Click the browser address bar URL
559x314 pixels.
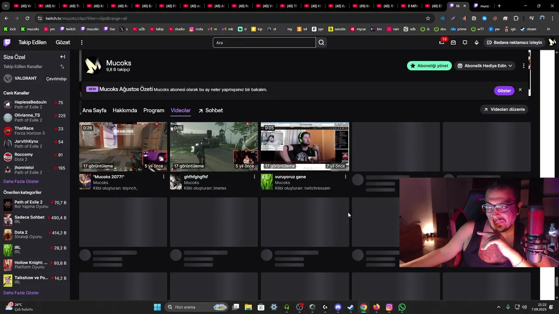coord(86,18)
